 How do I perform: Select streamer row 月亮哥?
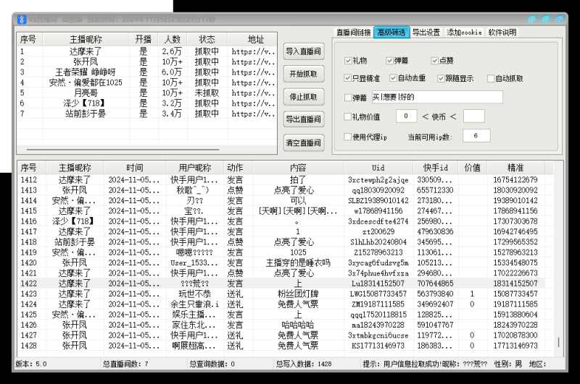click(147, 93)
